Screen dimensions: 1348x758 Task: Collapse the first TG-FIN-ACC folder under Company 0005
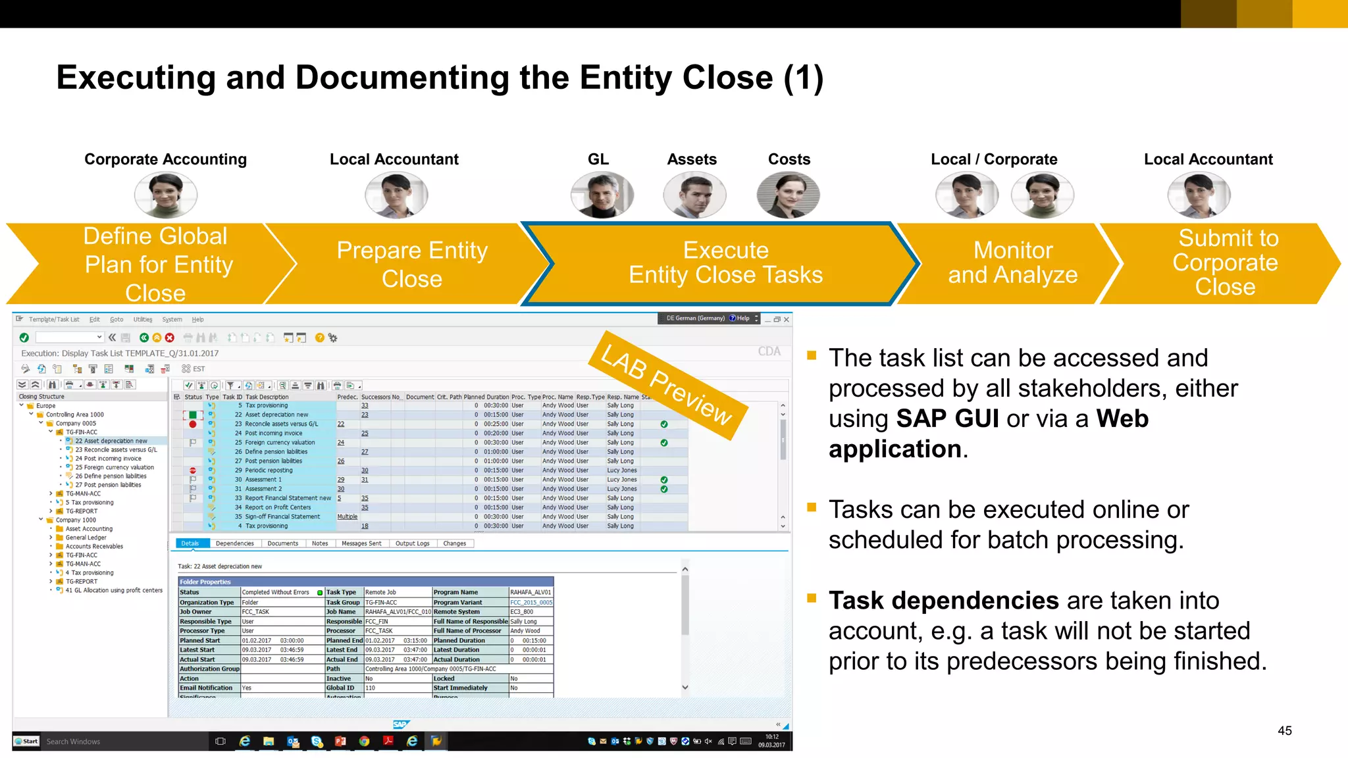click(x=51, y=432)
